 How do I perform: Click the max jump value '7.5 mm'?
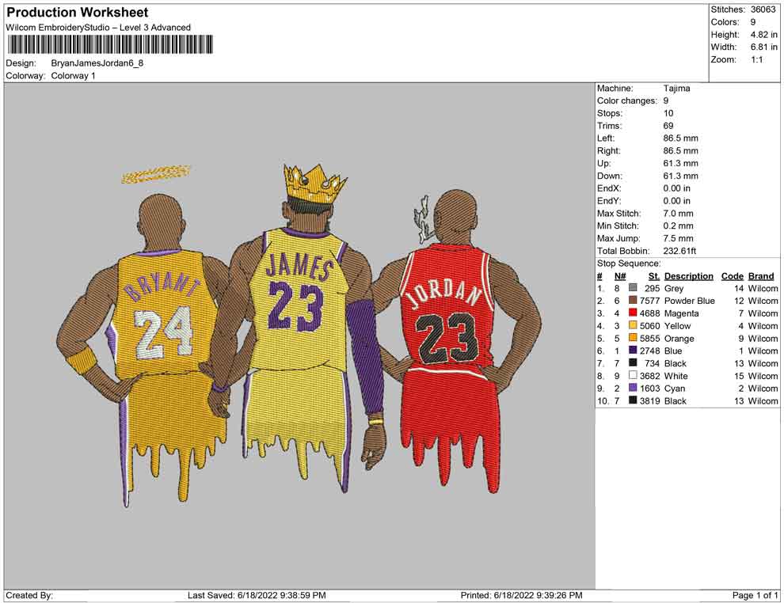coord(678,238)
